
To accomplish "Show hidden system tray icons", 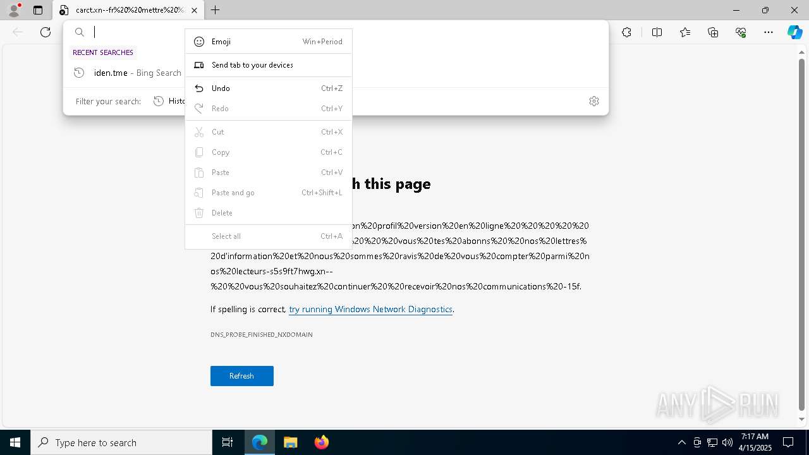I will coord(681,442).
